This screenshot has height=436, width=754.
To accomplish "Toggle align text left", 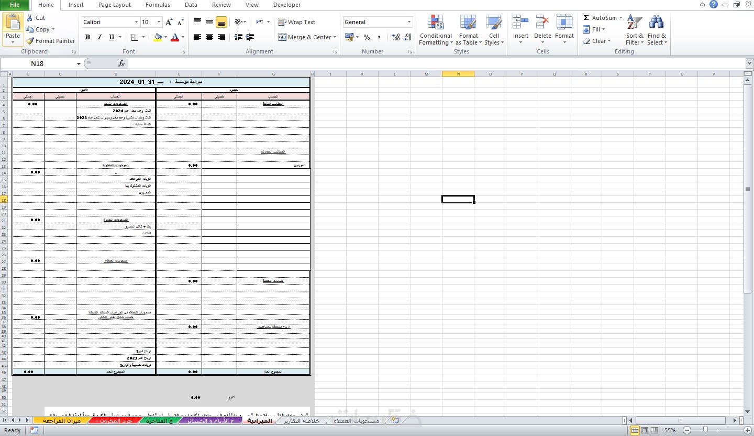I will coord(197,37).
